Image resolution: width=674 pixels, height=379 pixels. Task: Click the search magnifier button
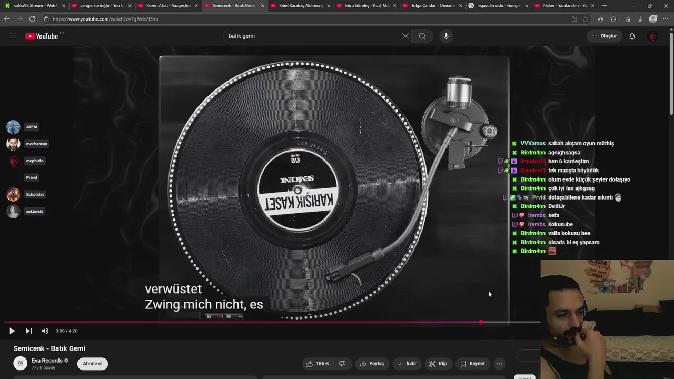[x=422, y=36]
